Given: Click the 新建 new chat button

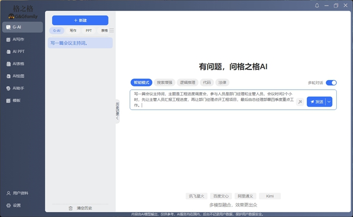Looking at the screenshot, I should point(80,20).
